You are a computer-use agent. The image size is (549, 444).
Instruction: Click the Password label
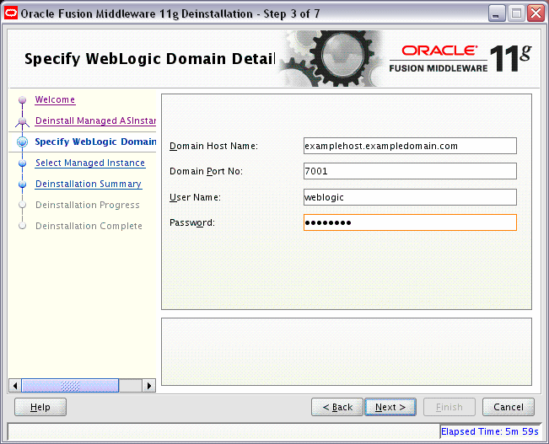point(192,222)
